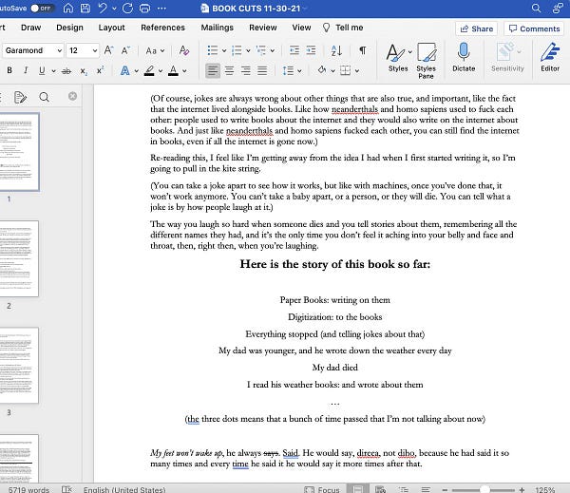Apply superscript formatting
Screen dimensions: 570x493
(100, 70)
